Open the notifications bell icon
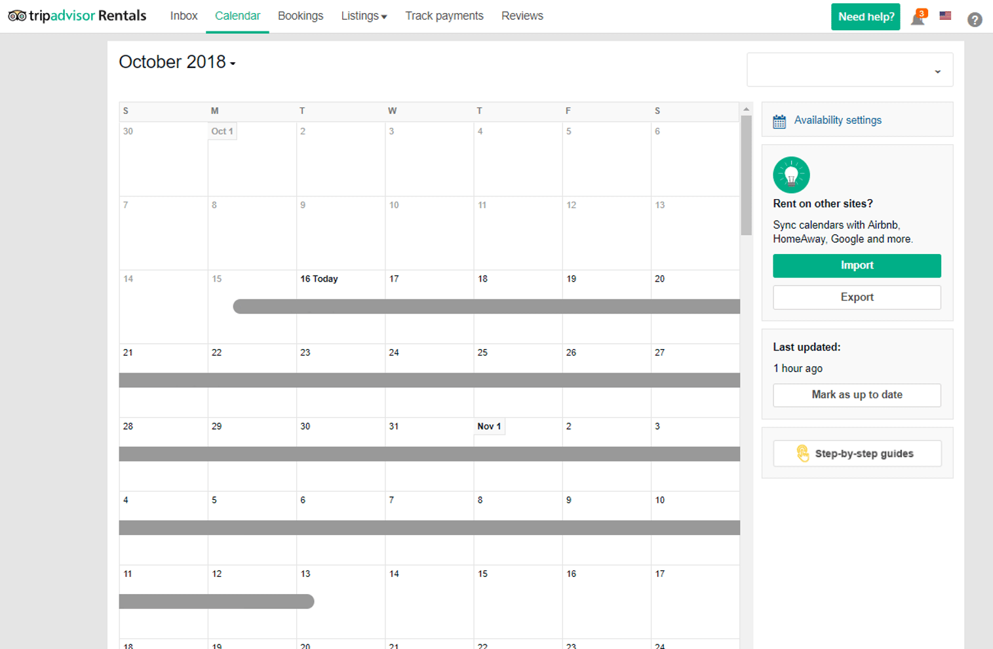993x649 pixels. click(x=918, y=18)
